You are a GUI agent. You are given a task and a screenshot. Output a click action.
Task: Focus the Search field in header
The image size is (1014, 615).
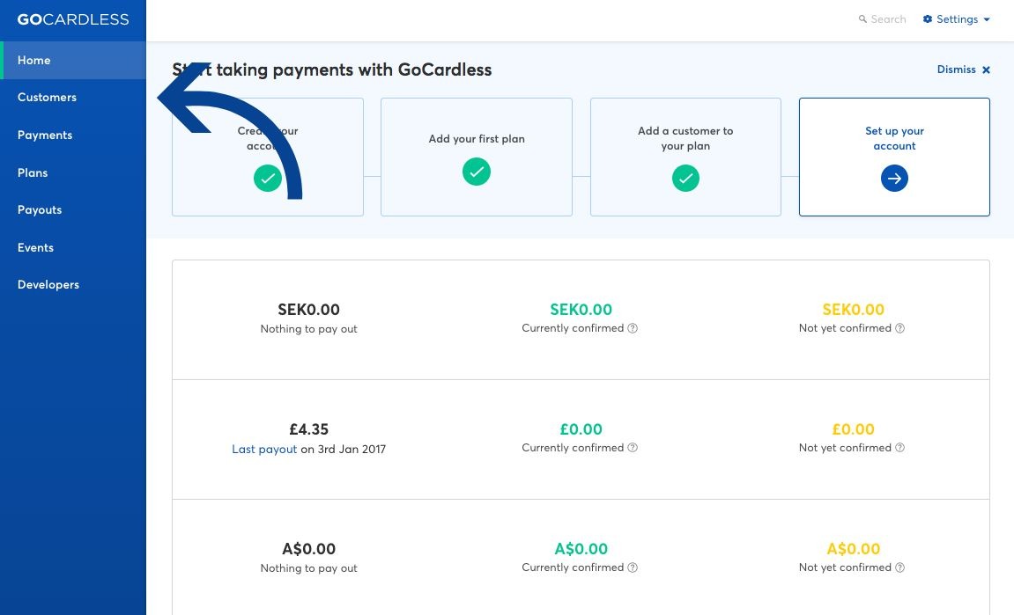click(882, 19)
